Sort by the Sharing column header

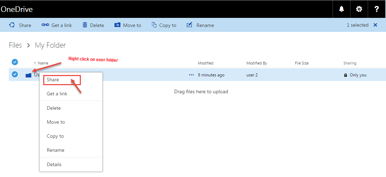coord(350,63)
